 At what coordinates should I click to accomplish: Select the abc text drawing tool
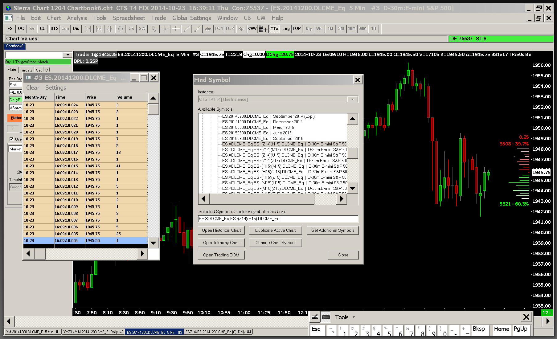[x=208, y=29]
